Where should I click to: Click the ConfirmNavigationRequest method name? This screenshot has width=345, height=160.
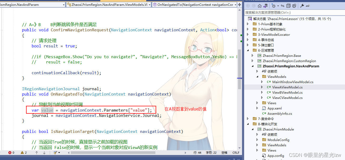point(80,30)
